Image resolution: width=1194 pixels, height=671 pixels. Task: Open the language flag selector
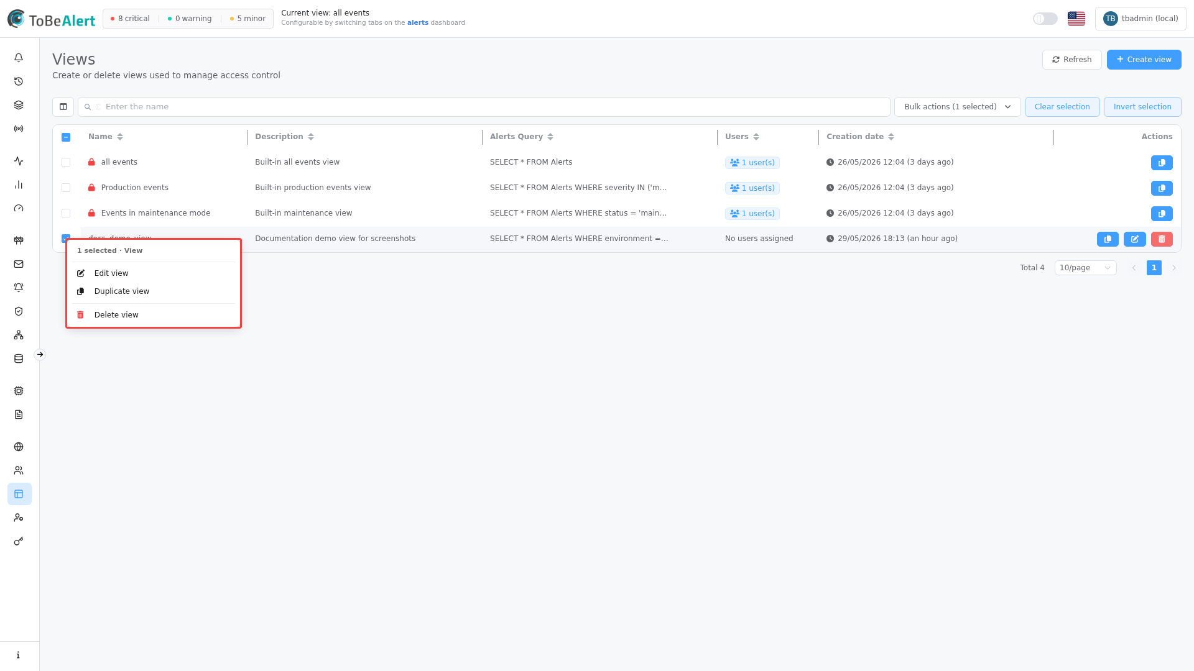click(x=1076, y=19)
